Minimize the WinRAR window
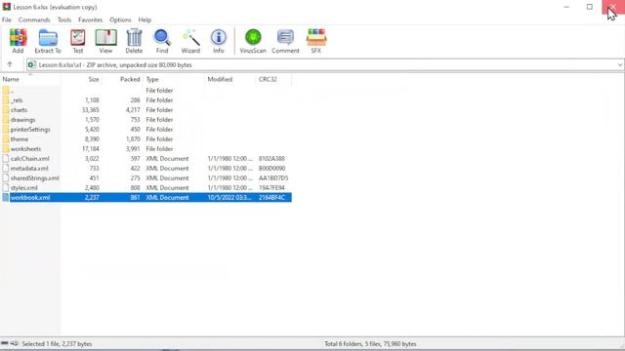Screen dimensions: 625x351 click(x=566, y=7)
